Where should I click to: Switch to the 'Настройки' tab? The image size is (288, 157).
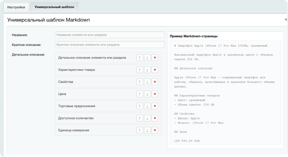pyautogui.click(x=16, y=7)
